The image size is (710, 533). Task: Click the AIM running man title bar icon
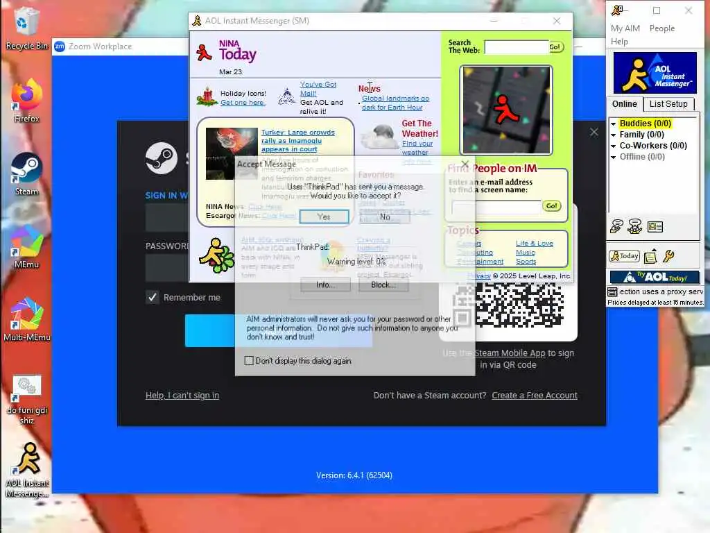196,21
